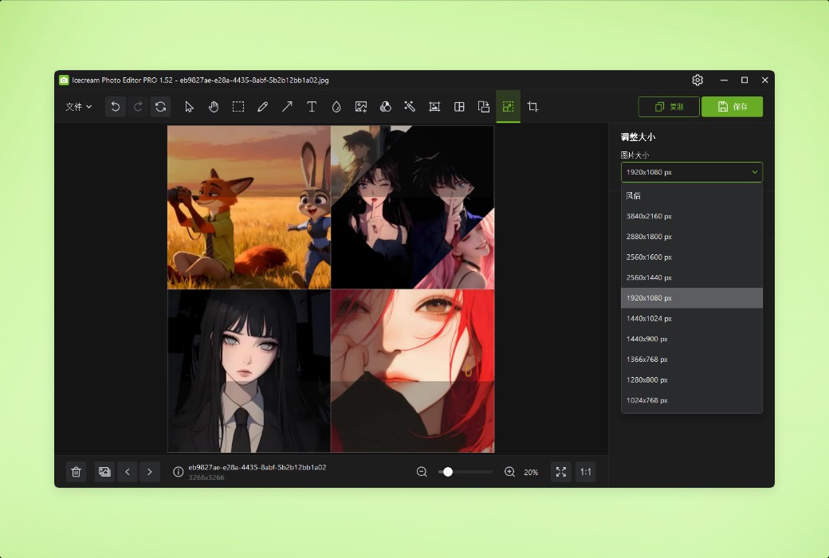Select the Arrow drawing tool
This screenshot has height=558, width=829.
click(x=287, y=106)
